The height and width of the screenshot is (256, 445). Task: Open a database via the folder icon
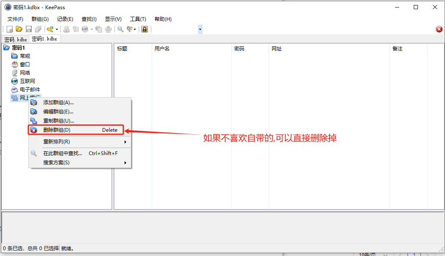[x=19, y=29]
